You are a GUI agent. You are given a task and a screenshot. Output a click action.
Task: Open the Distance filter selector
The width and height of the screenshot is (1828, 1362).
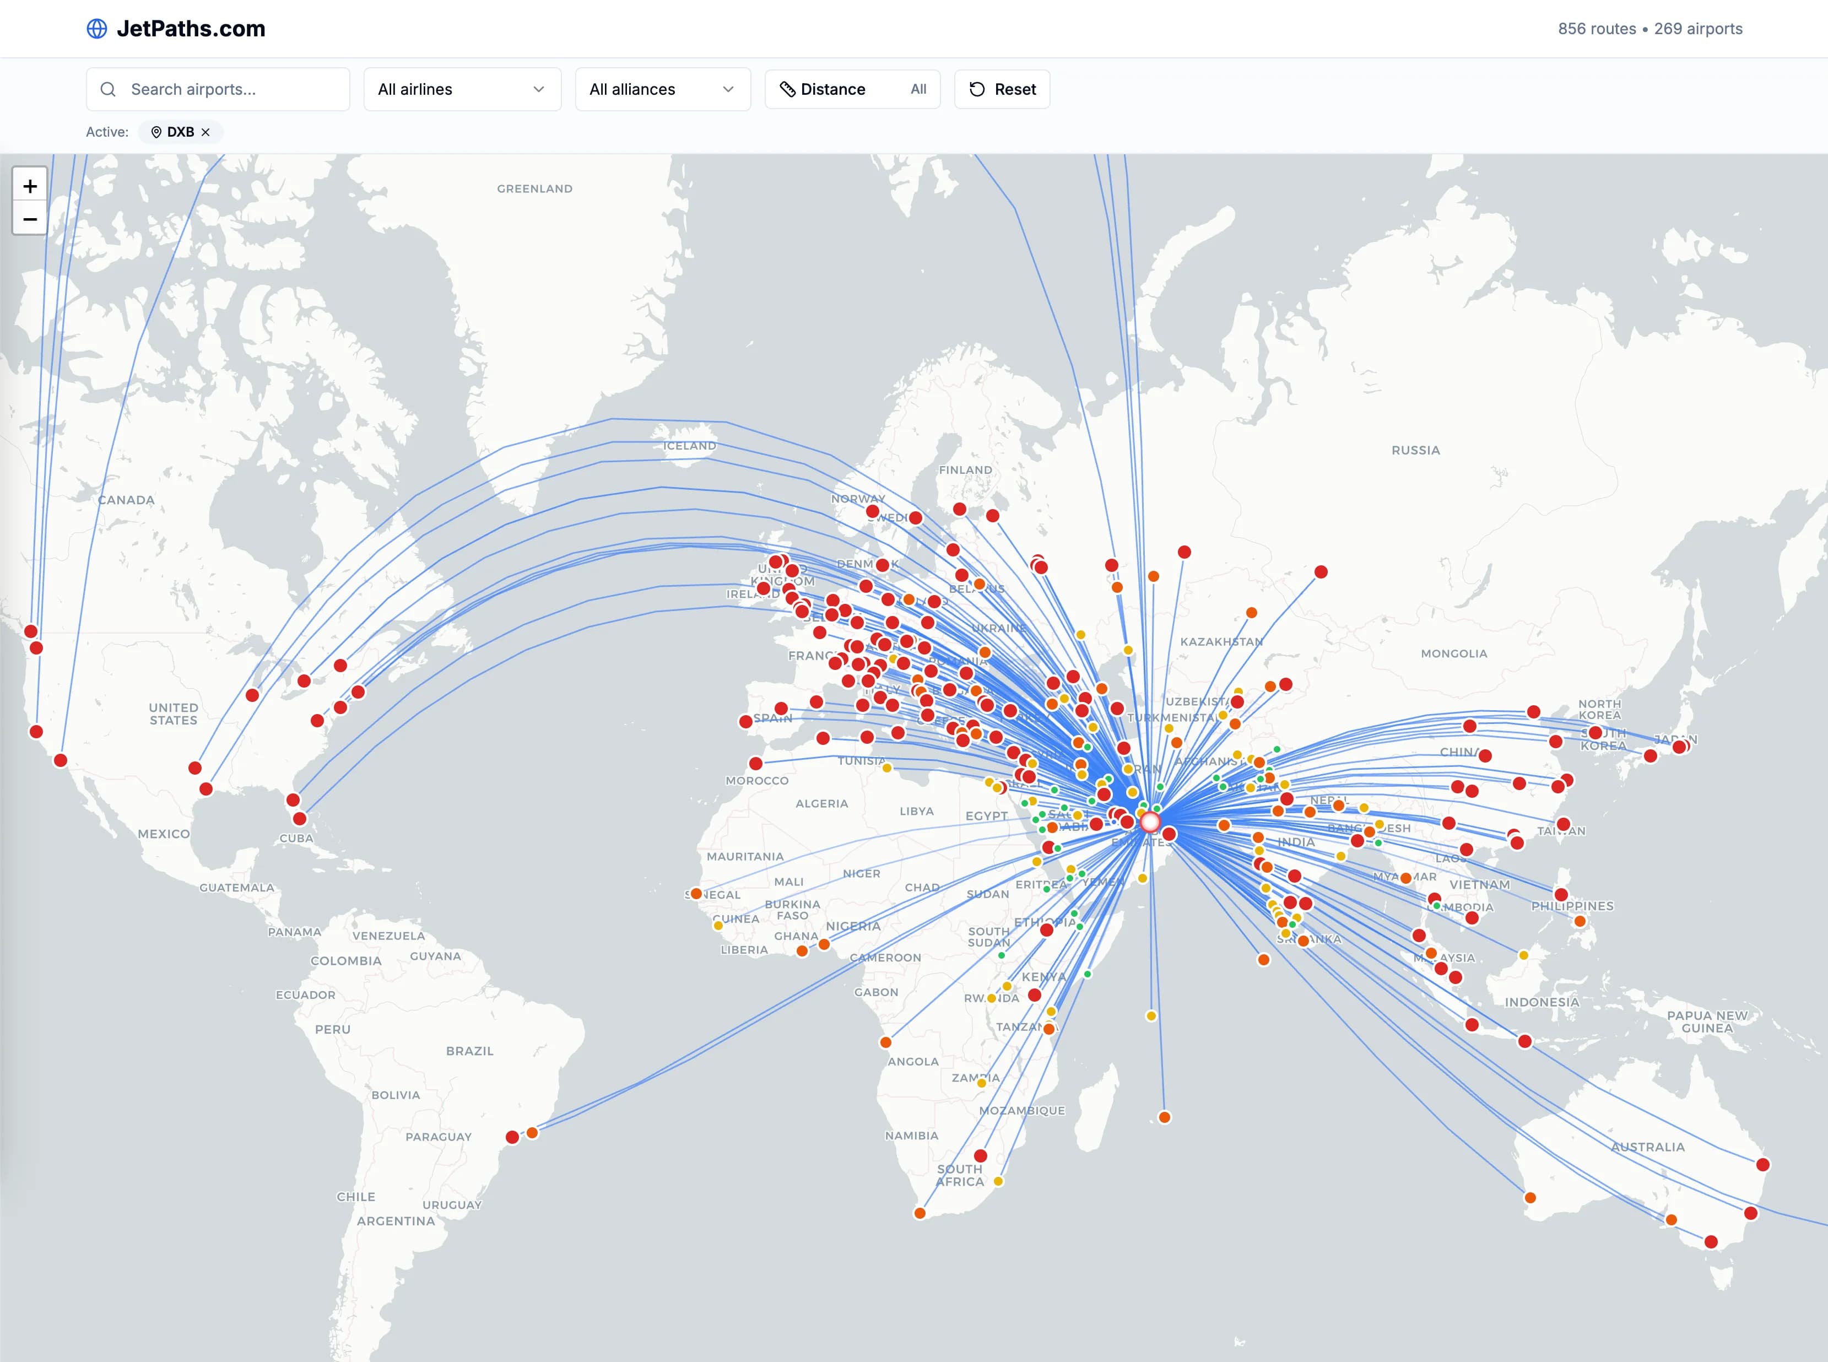(x=852, y=89)
